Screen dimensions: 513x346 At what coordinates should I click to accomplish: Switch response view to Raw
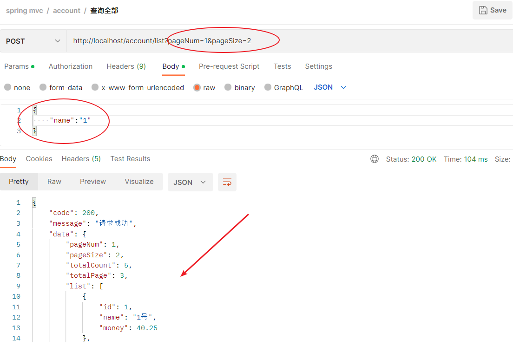(x=54, y=182)
